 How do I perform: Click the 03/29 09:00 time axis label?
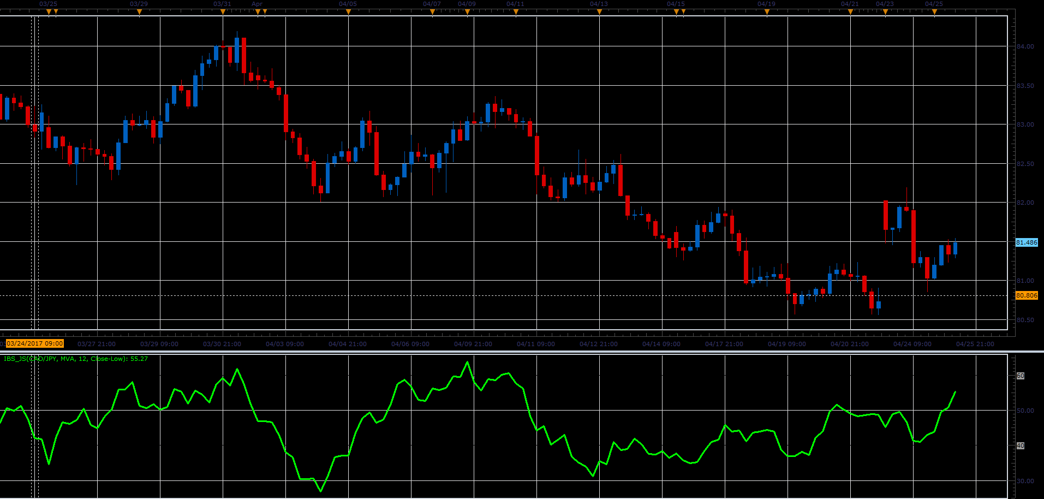(159, 344)
